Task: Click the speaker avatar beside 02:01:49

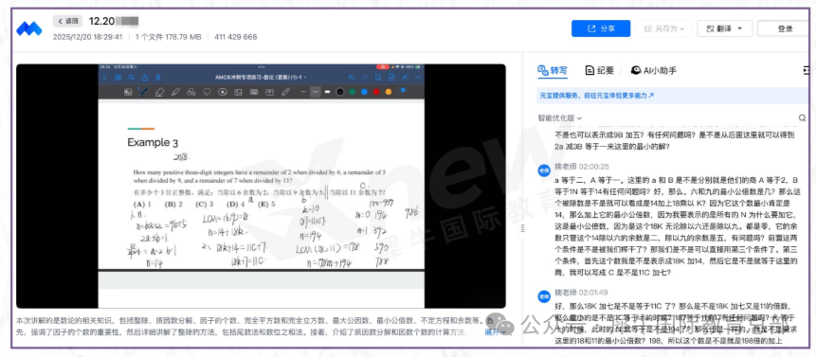Action: click(543, 295)
